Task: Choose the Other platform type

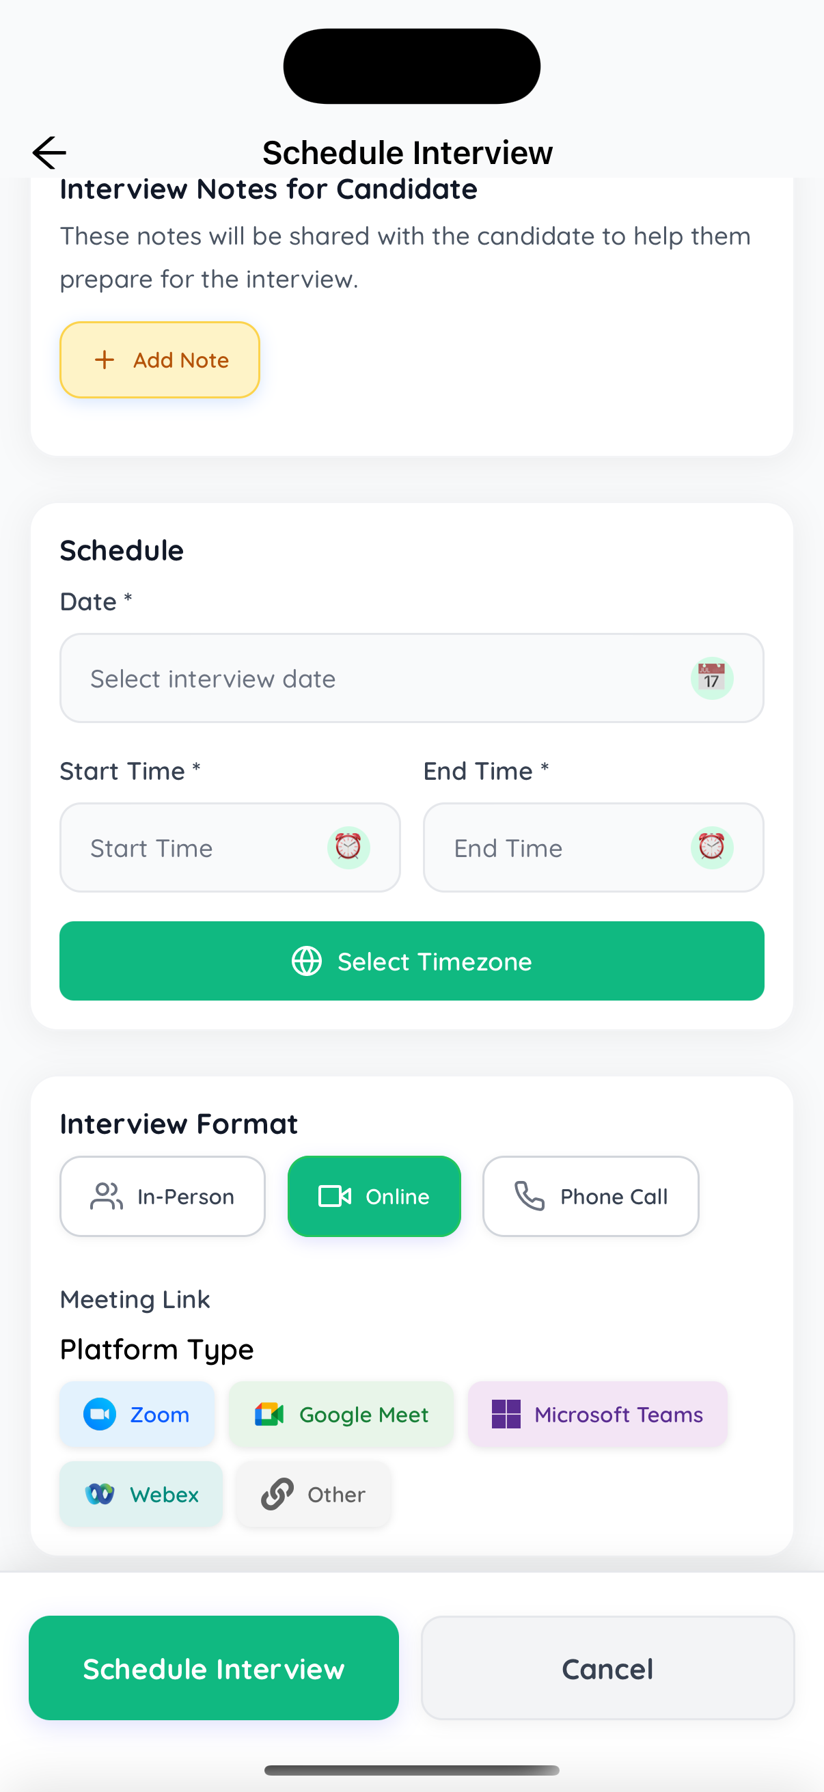Action: (313, 1494)
